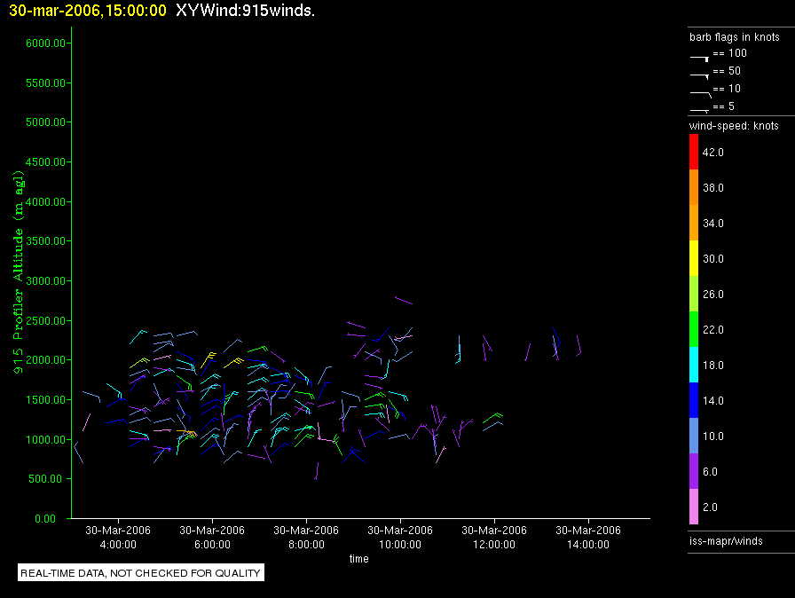
Task: Click the 'wind-speed: knots' legend heading
Action: tap(734, 126)
